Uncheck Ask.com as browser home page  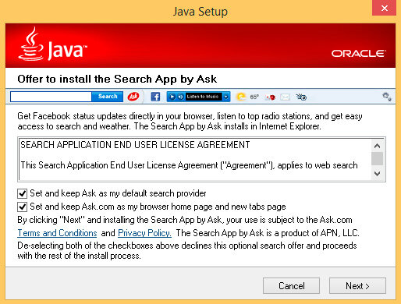(x=22, y=207)
